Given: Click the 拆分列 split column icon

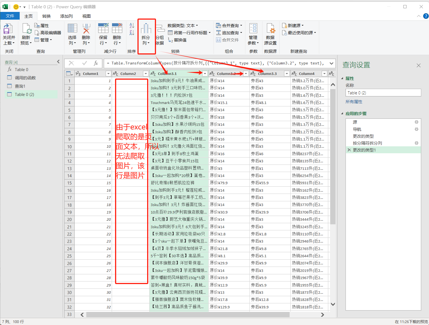Looking at the screenshot, I should point(146,28).
